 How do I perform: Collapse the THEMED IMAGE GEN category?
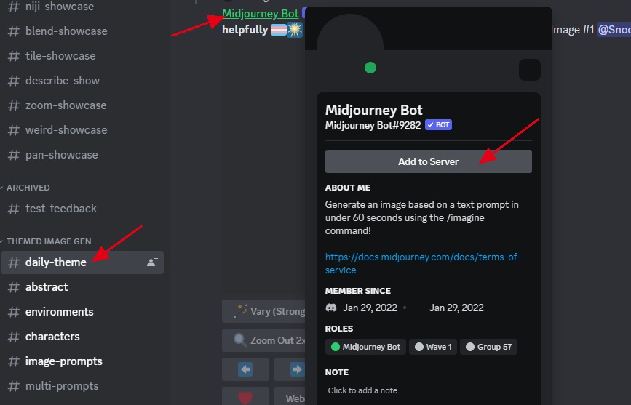click(x=48, y=241)
